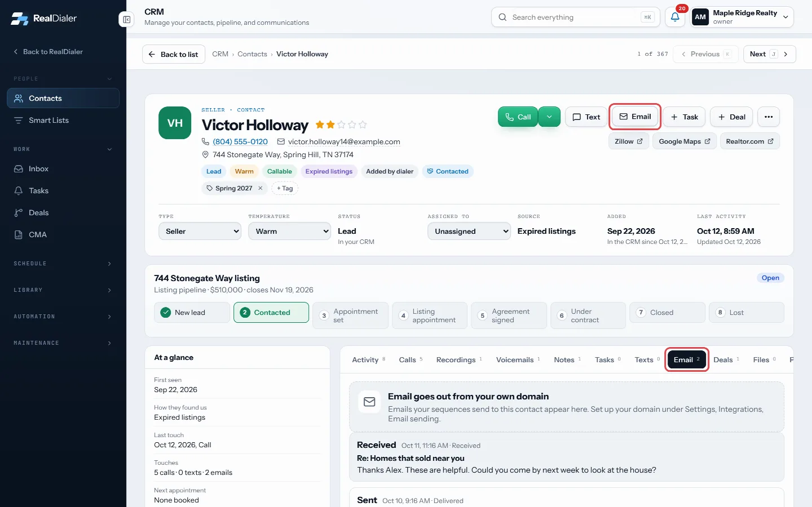This screenshot has height=507, width=812.
Task: Add a new task
Action: click(684, 117)
